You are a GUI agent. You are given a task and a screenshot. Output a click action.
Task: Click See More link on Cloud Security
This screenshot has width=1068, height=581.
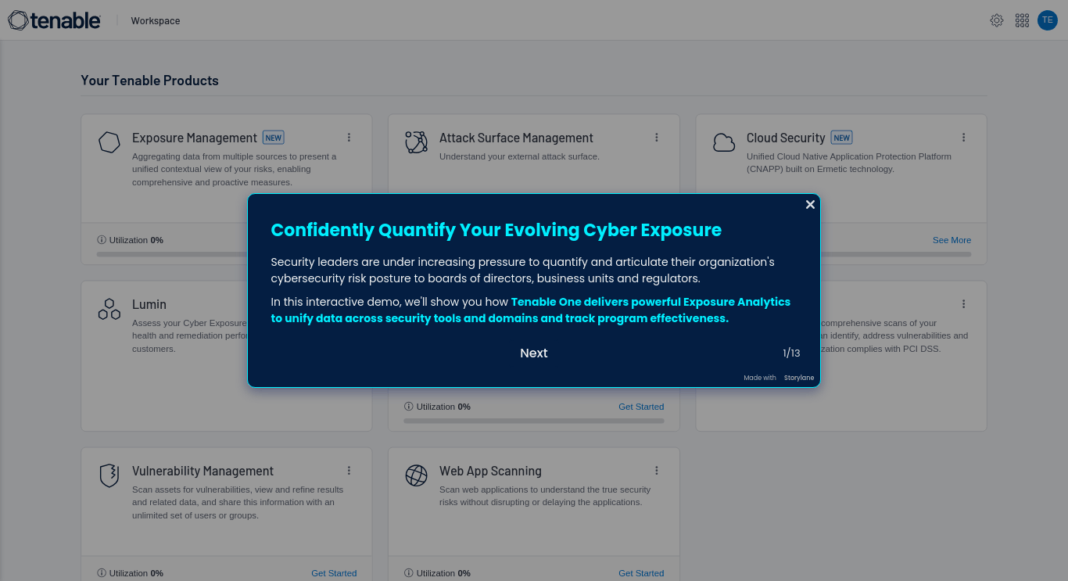952,240
